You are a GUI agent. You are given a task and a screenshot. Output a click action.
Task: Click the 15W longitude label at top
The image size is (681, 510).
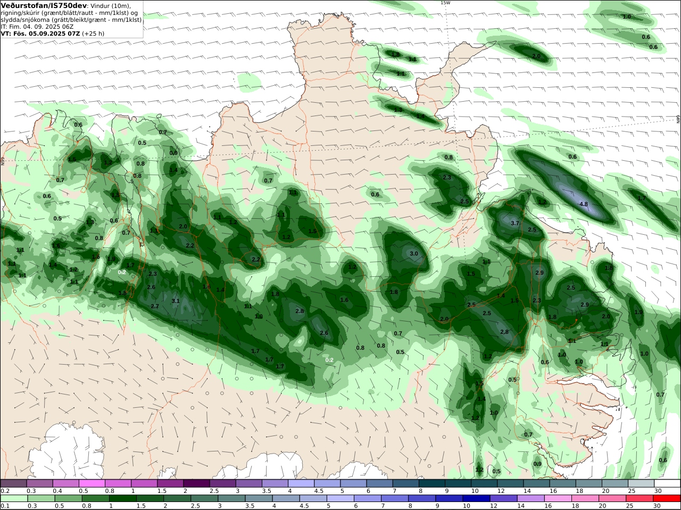pos(445,3)
